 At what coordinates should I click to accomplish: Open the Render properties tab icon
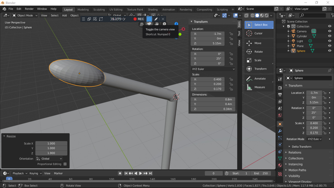280,88
